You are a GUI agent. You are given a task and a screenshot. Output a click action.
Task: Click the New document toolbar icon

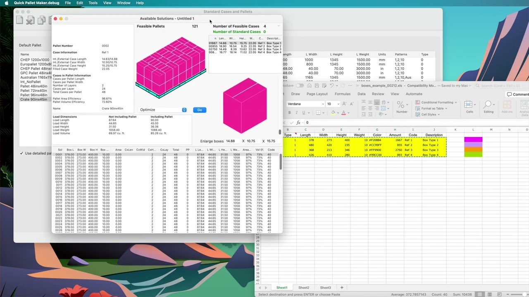point(19,20)
